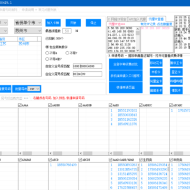190x190 pixels.
Task: Click the 自定义全号段匹配 input field
Action: pos(88,66)
